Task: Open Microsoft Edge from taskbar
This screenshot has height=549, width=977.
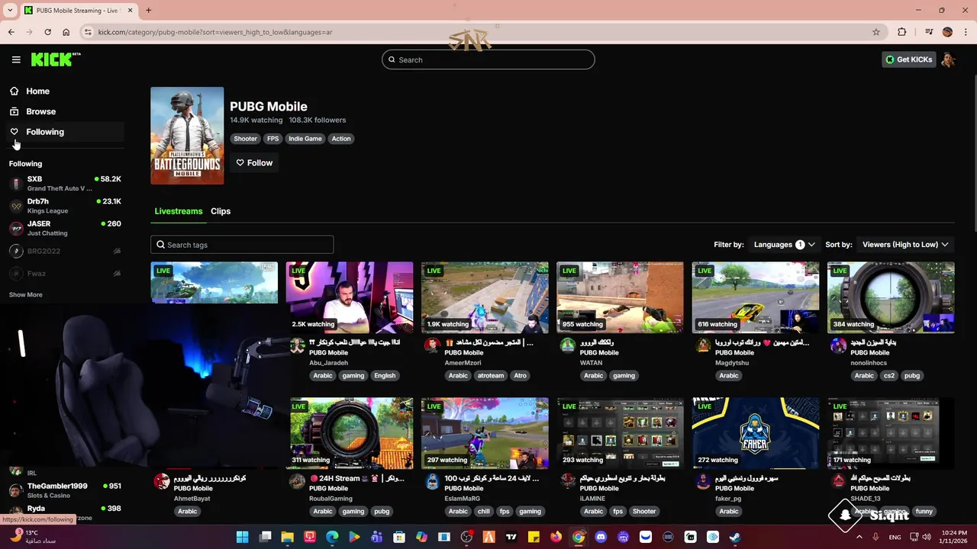Action: click(x=332, y=538)
